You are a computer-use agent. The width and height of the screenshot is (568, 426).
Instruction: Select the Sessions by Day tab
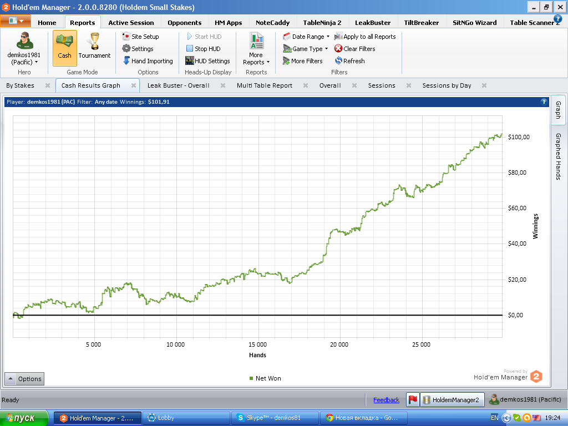click(447, 85)
